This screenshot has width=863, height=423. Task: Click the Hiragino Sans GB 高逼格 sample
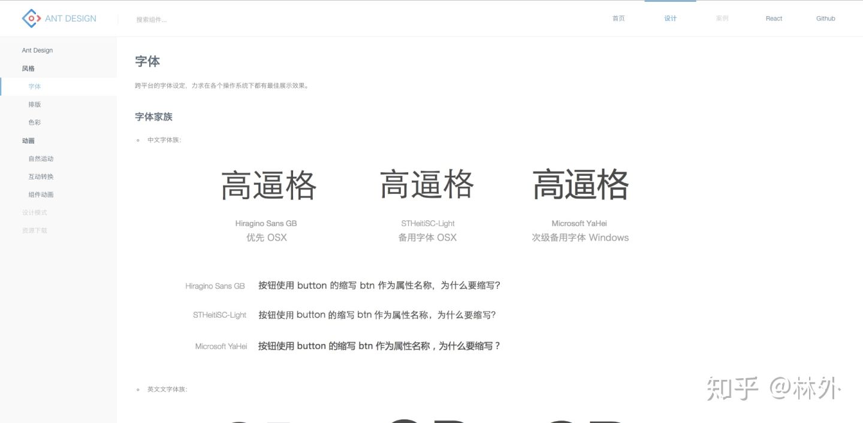pos(268,184)
